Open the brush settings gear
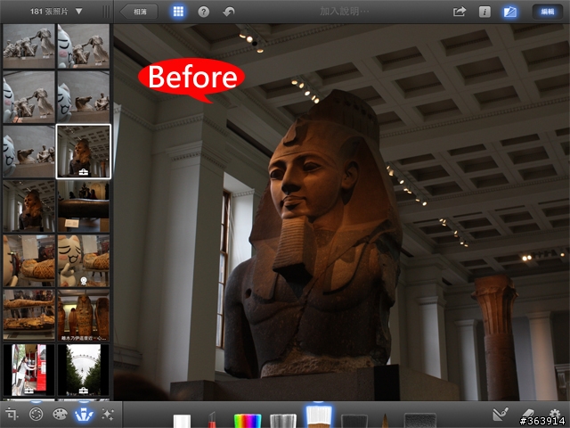This screenshot has width=570, height=428. (554, 415)
